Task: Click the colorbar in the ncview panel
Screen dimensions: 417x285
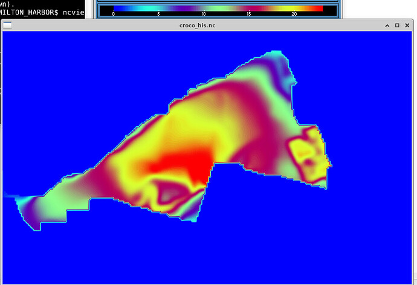Action: pos(218,8)
